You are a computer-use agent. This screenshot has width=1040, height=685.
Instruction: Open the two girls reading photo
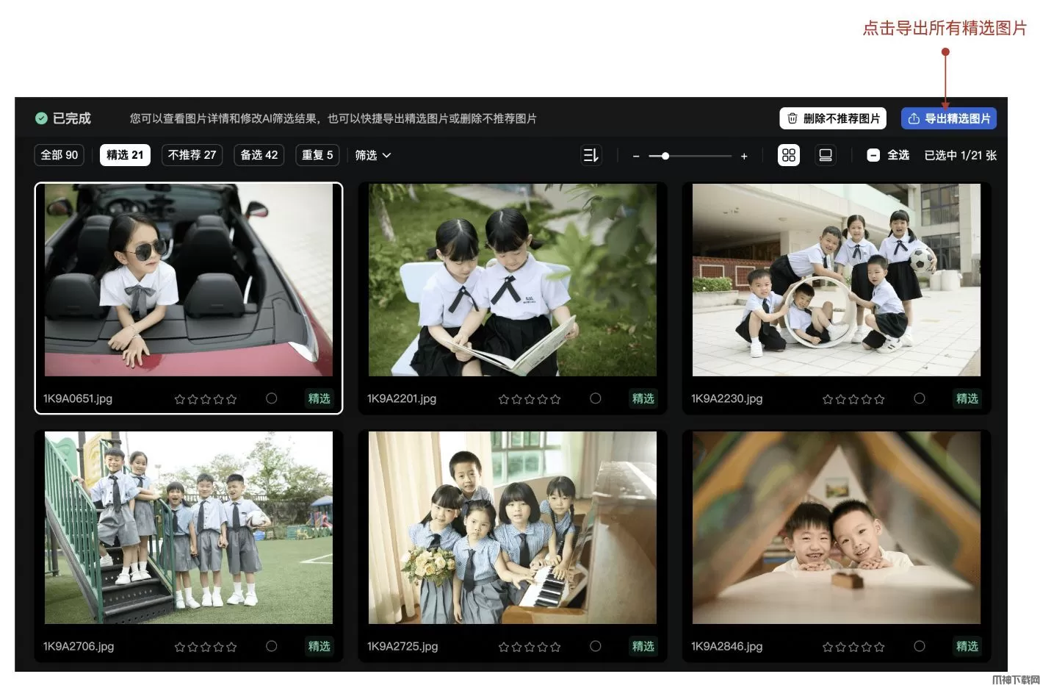[513, 280]
